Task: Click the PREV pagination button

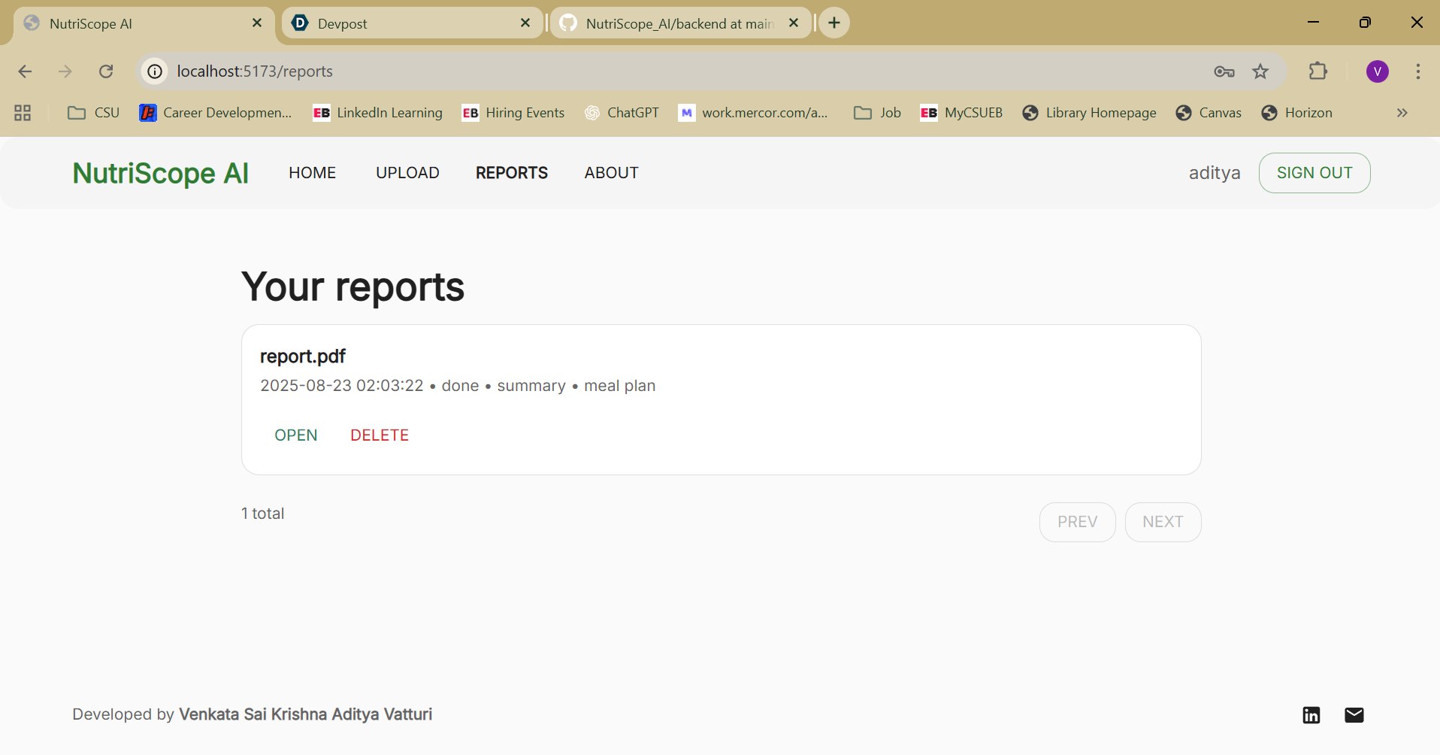Action: point(1078,522)
